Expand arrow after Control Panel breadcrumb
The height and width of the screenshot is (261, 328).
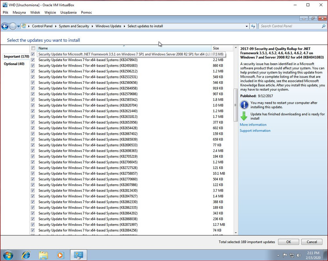[56, 26]
